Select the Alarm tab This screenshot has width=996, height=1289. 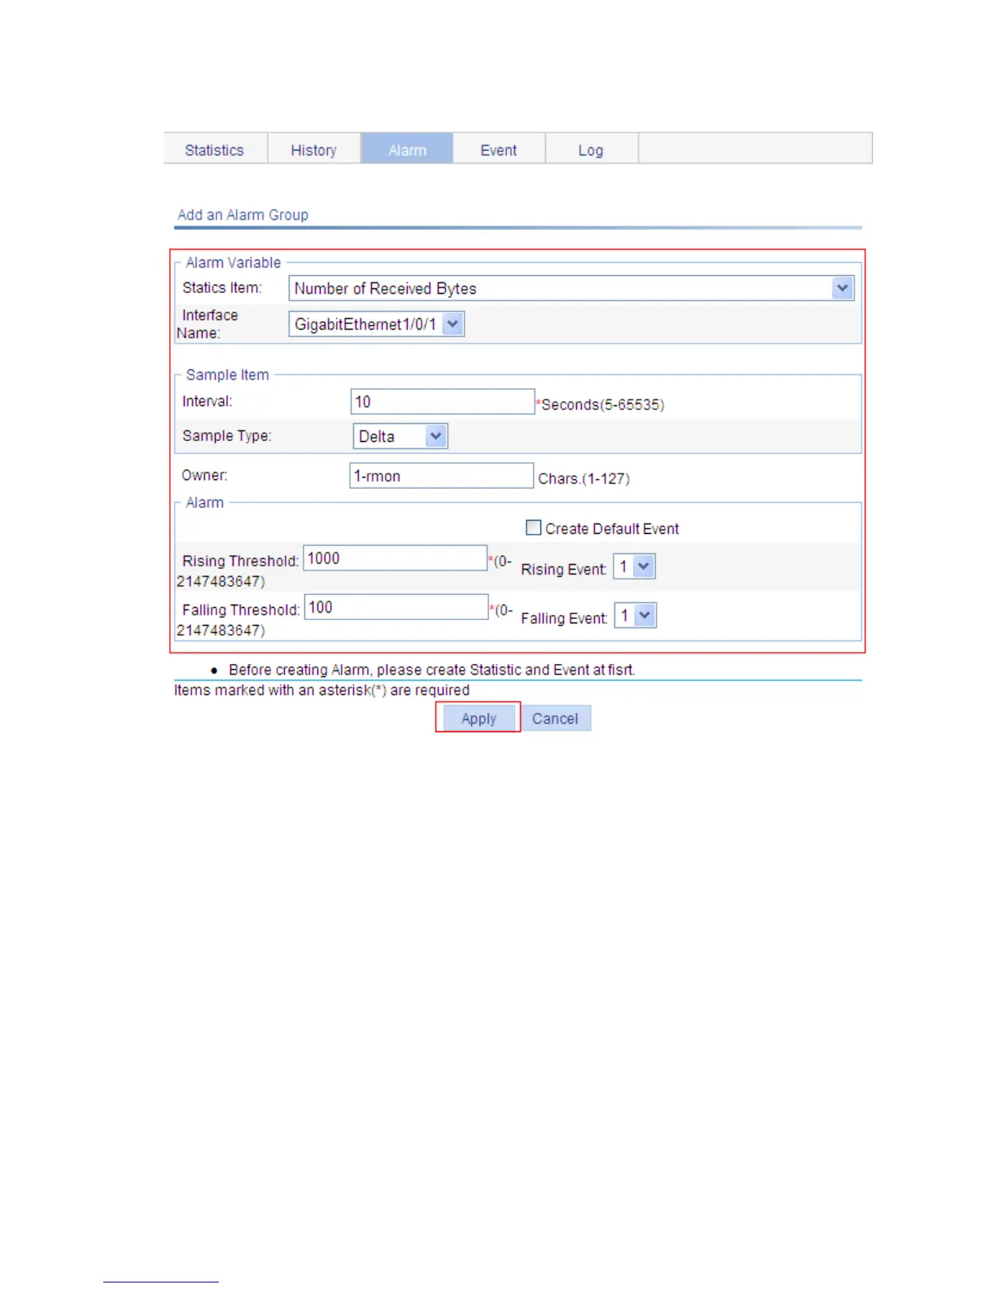tap(407, 150)
